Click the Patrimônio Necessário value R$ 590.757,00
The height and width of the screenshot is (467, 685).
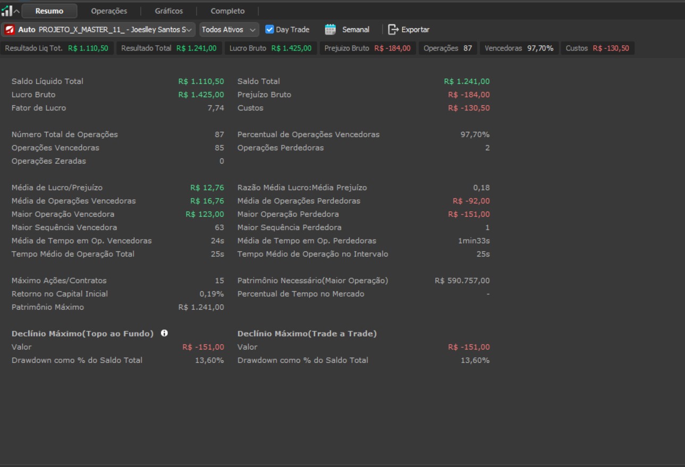pyautogui.click(x=462, y=281)
